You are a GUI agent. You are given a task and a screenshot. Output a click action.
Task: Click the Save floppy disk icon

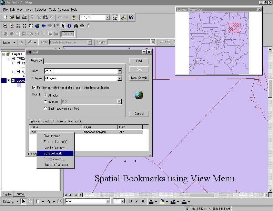[x=18, y=17]
